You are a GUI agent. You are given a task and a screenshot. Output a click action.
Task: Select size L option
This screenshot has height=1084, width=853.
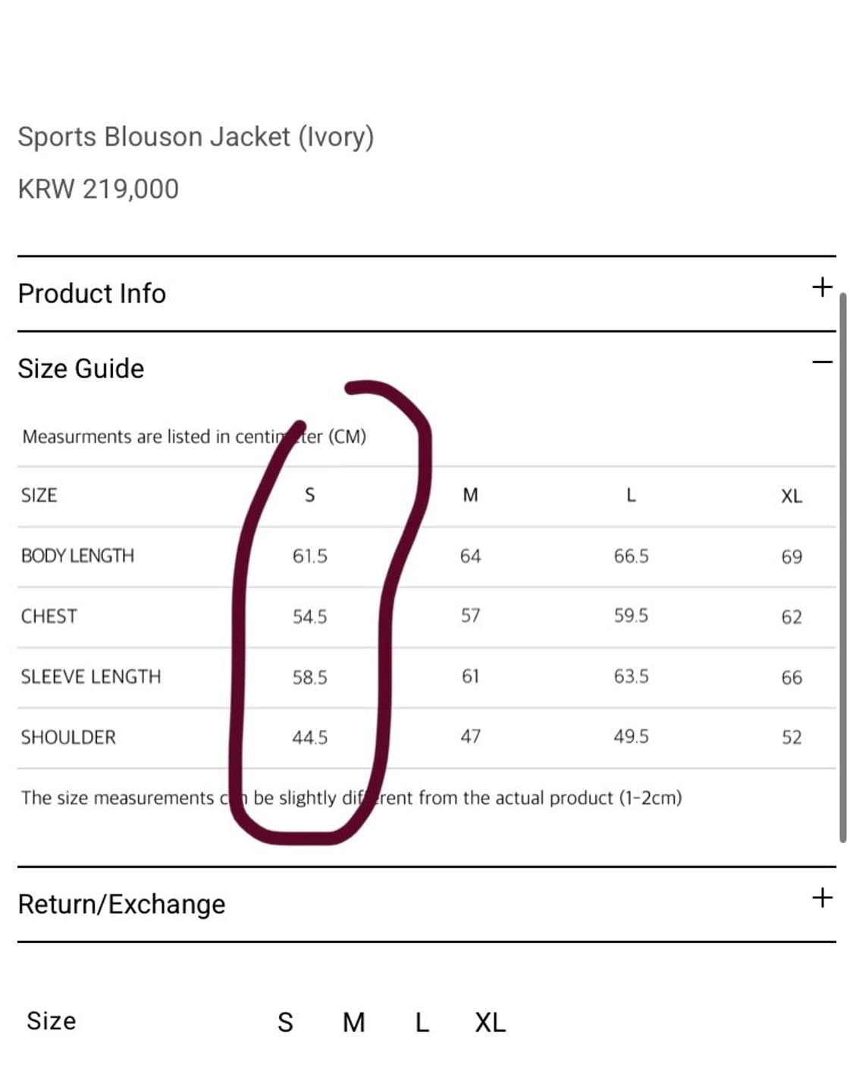click(x=422, y=1022)
